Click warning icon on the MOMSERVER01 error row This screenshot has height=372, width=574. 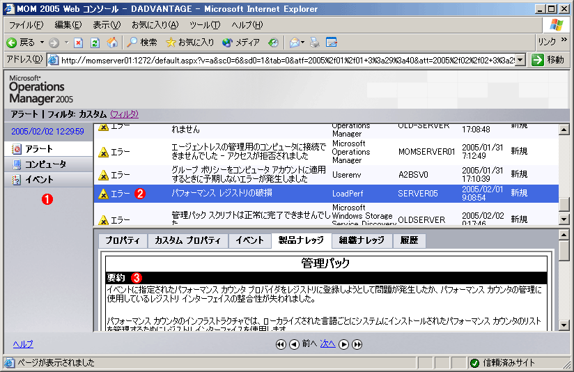coord(104,153)
